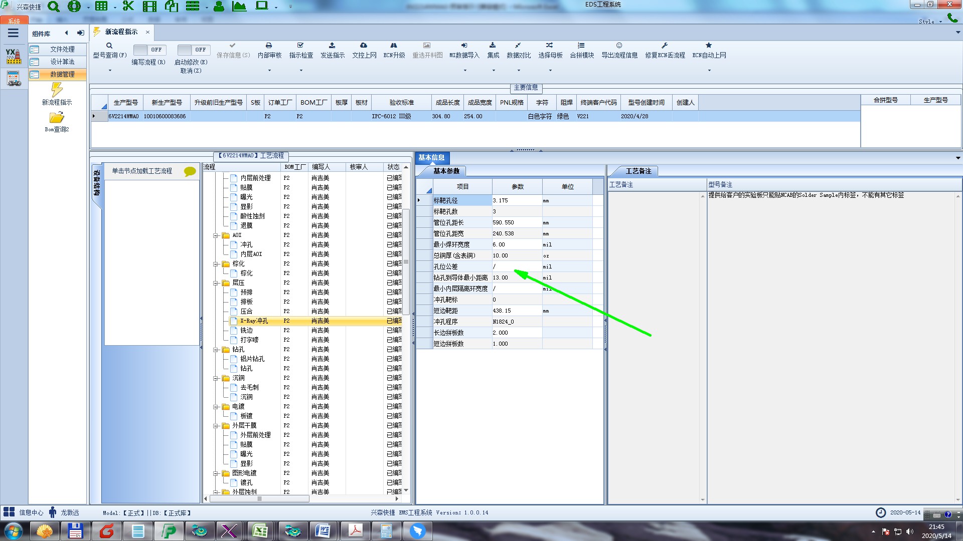Viewport: 963px width, 541px height.
Task: Open the 新流程指示 lightning sidebar icon
Action: (x=57, y=90)
